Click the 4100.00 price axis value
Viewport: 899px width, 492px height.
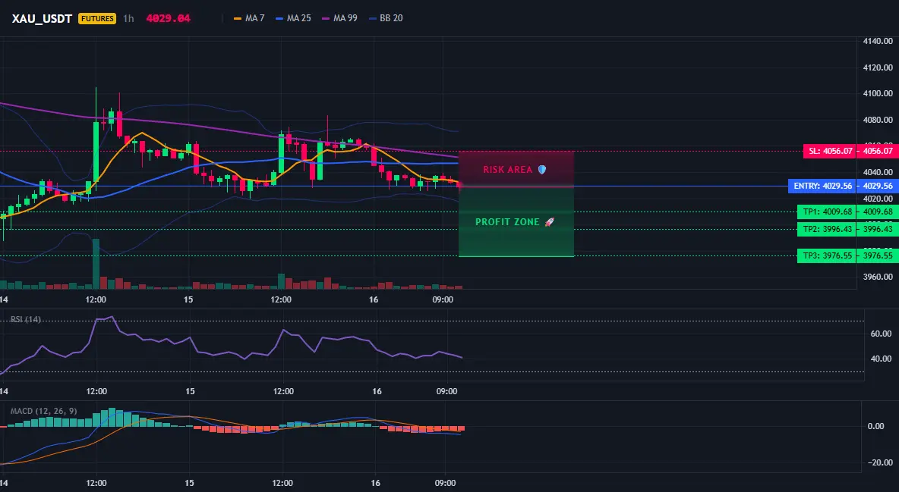(878, 93)
